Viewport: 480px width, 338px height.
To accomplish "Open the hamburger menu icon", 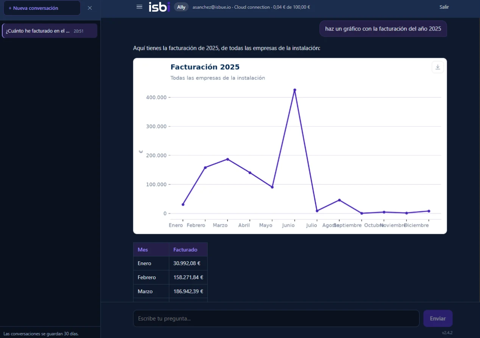I will click(139, 7).
